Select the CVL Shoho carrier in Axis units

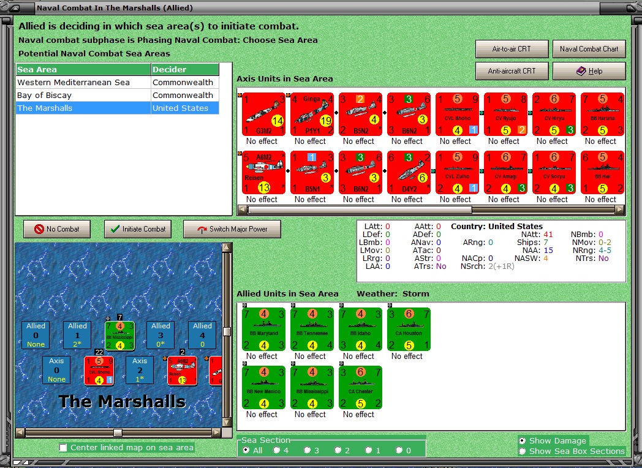(458, 114)
